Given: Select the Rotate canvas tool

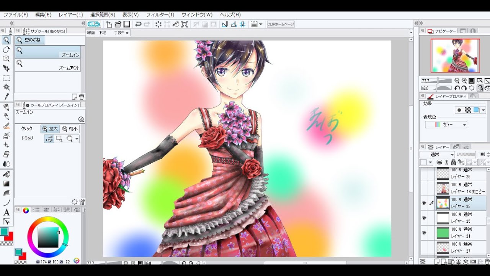Looking at the screenshot, I should (6, 49).
